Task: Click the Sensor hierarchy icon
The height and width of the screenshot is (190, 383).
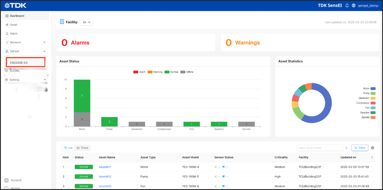Action: click(7, 51)
